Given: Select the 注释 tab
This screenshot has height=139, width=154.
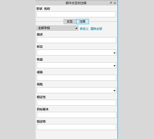Looking at the screenshot, I should point(82,21).
